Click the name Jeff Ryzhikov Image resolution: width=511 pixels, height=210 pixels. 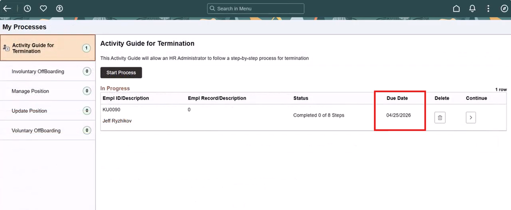[117, 121]
